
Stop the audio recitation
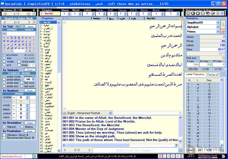coord(203,13)
